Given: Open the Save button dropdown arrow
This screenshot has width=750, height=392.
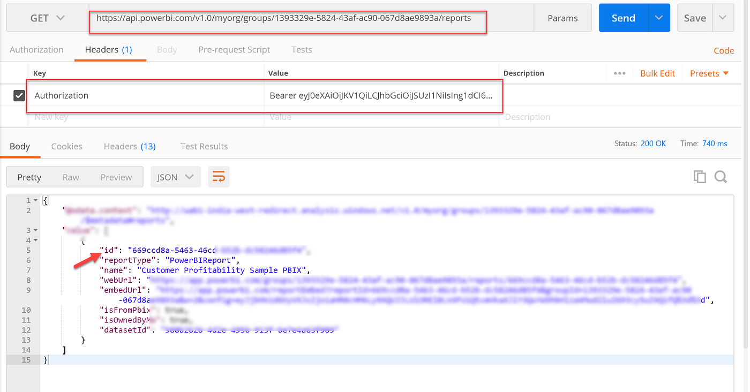Looking at the screenshot, I should point(723,17).
